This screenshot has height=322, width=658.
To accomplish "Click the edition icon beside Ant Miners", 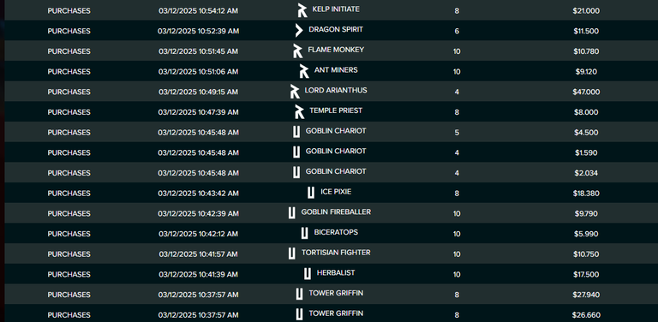I will coord(304,71).
